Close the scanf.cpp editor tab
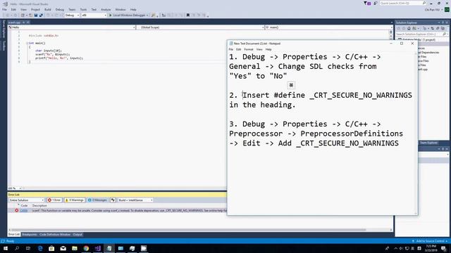The height and width of the screenshot is (253, 451). [28, 22]
